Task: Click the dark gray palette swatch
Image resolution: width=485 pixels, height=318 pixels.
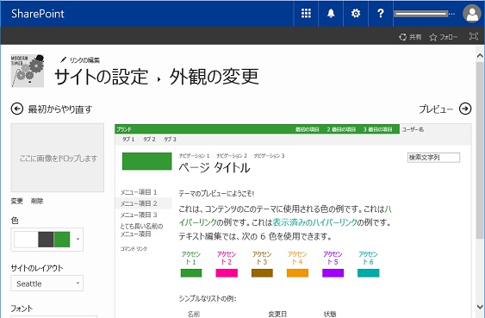Action: click(46, 240)
